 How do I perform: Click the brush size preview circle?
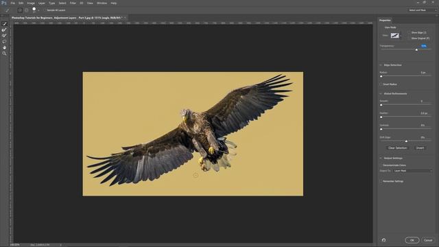[x=34, y=9]
